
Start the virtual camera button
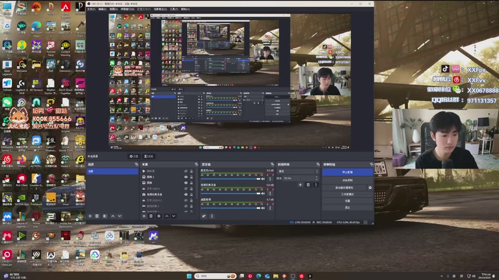(x=344, y=188)
